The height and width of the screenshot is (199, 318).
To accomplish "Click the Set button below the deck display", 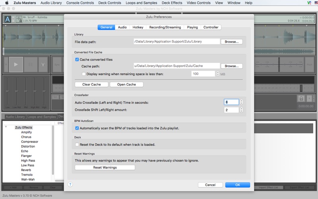I will point(55,97).
